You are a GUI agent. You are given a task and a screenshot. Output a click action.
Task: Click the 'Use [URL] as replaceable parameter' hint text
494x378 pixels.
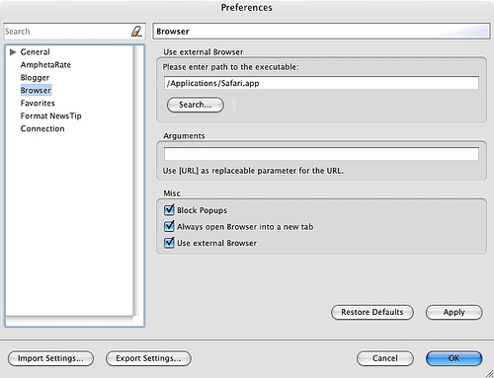253,171
